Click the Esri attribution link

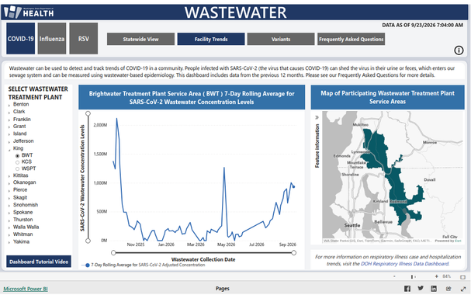[458, 241]
